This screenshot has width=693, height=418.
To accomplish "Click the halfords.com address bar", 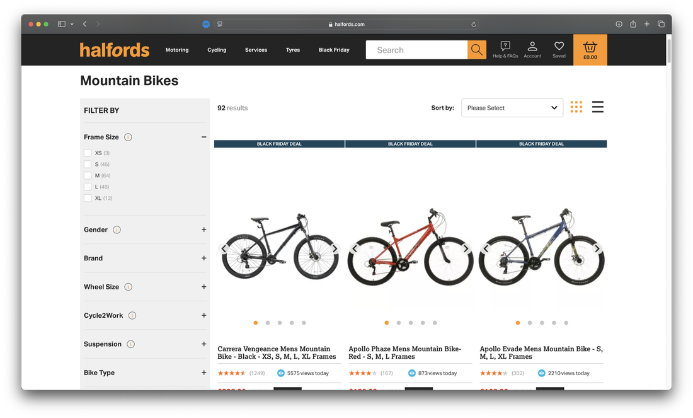I will click(346, 25).
